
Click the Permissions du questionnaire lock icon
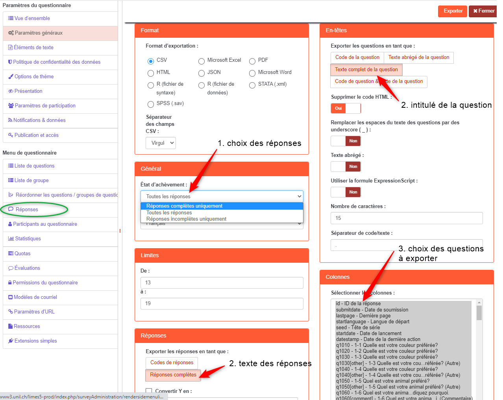pos(10,283)
